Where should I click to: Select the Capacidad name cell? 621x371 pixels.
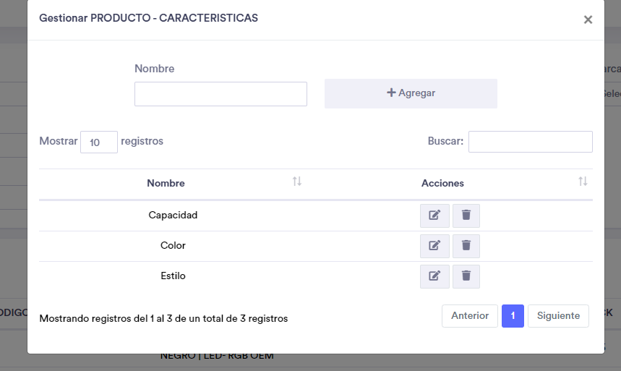(173, 216)
